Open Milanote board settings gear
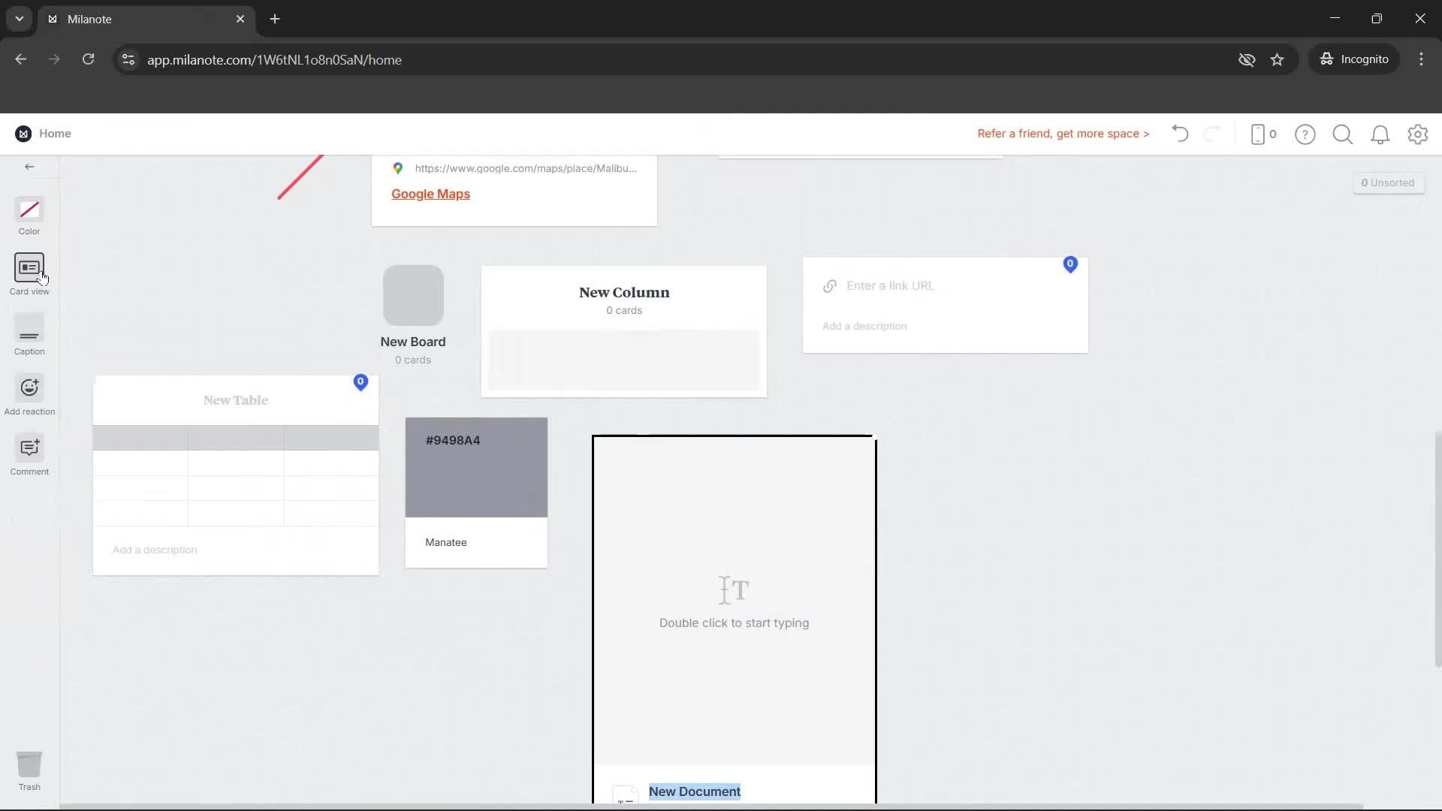The height and width of the screenshot is (811, 1442). [1418, 134]
